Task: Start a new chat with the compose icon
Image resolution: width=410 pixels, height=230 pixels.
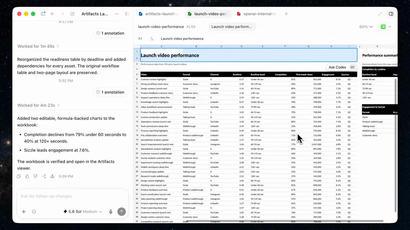Action: click(x=73, y=14)
